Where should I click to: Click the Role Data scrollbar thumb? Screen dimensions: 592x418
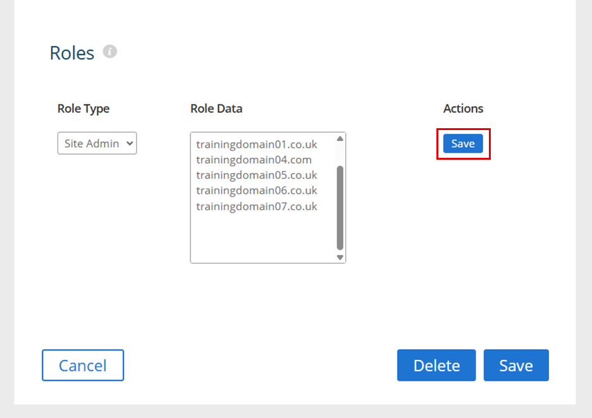340,208
